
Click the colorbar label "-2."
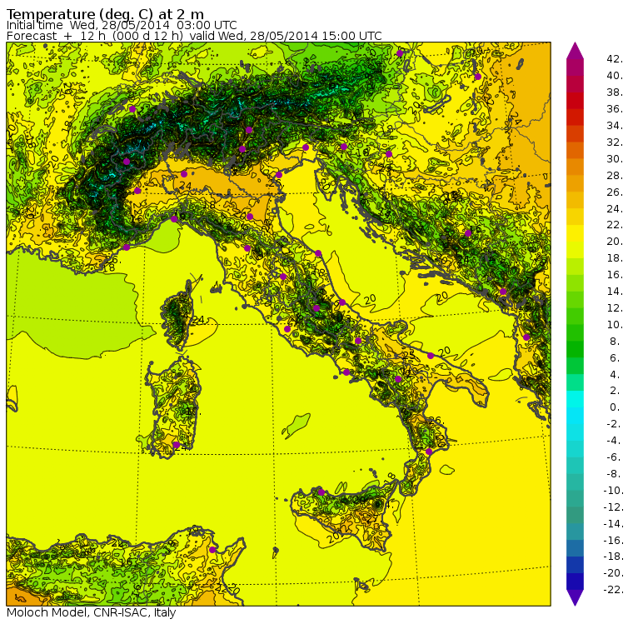[614, 424]
